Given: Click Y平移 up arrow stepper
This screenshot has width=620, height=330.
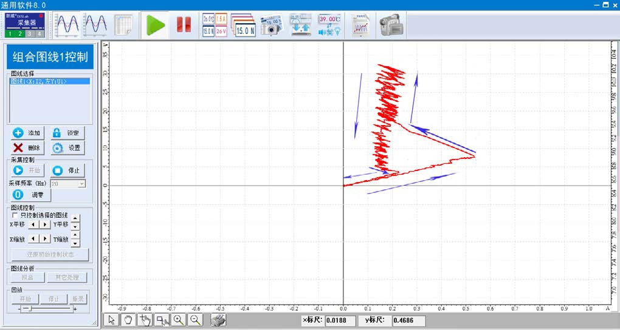Looking at the screenshot, I should tap(75, 220).
